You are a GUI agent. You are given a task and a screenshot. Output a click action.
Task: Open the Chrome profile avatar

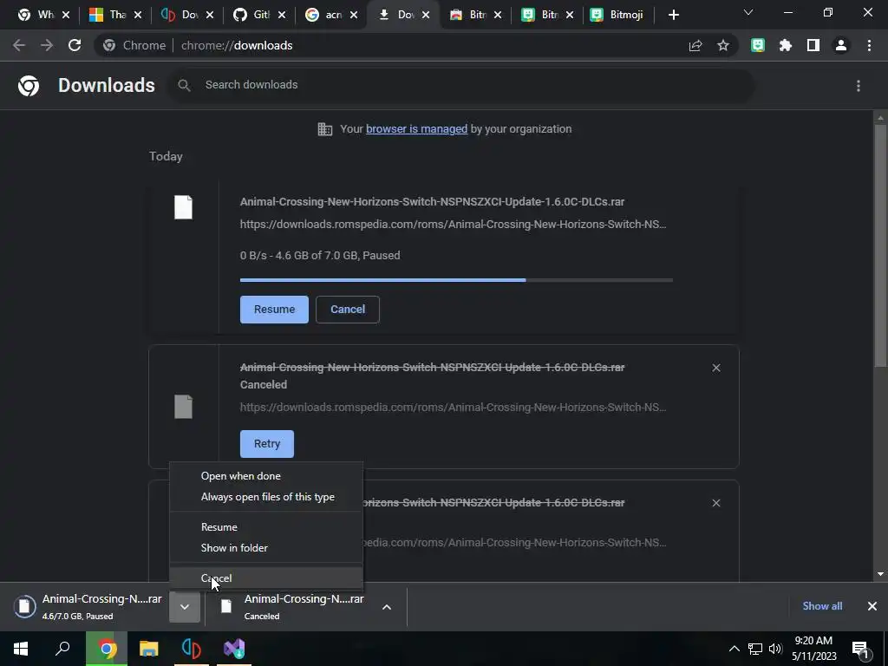point(841,45)
